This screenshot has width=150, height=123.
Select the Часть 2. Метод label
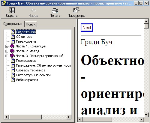coord(28,51)
